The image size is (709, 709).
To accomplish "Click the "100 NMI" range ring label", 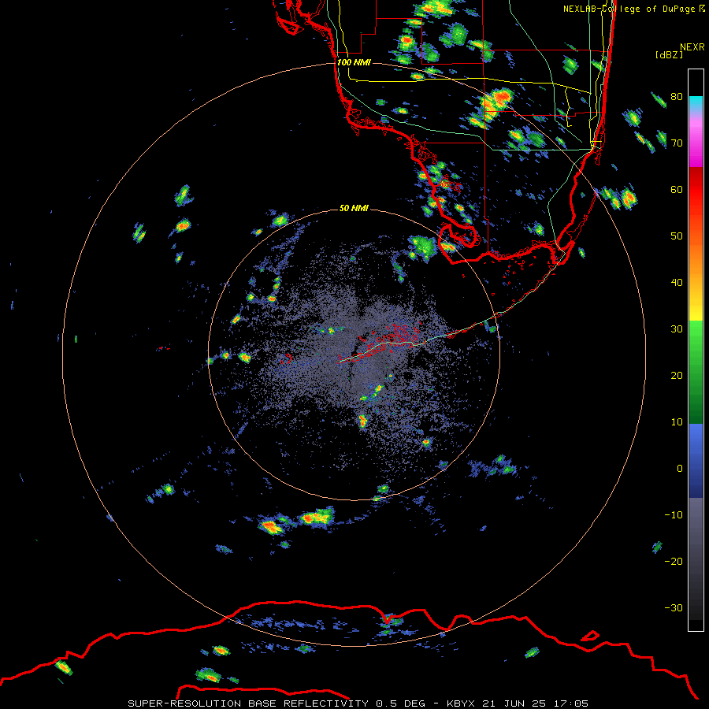I will pos(354,62).
